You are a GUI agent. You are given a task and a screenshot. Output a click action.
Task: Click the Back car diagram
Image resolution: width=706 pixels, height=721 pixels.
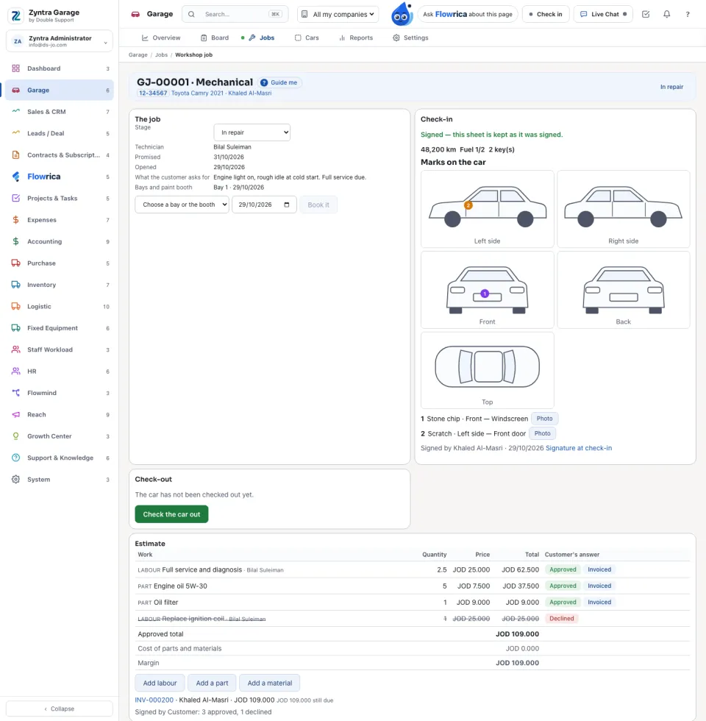click(624, 290)
